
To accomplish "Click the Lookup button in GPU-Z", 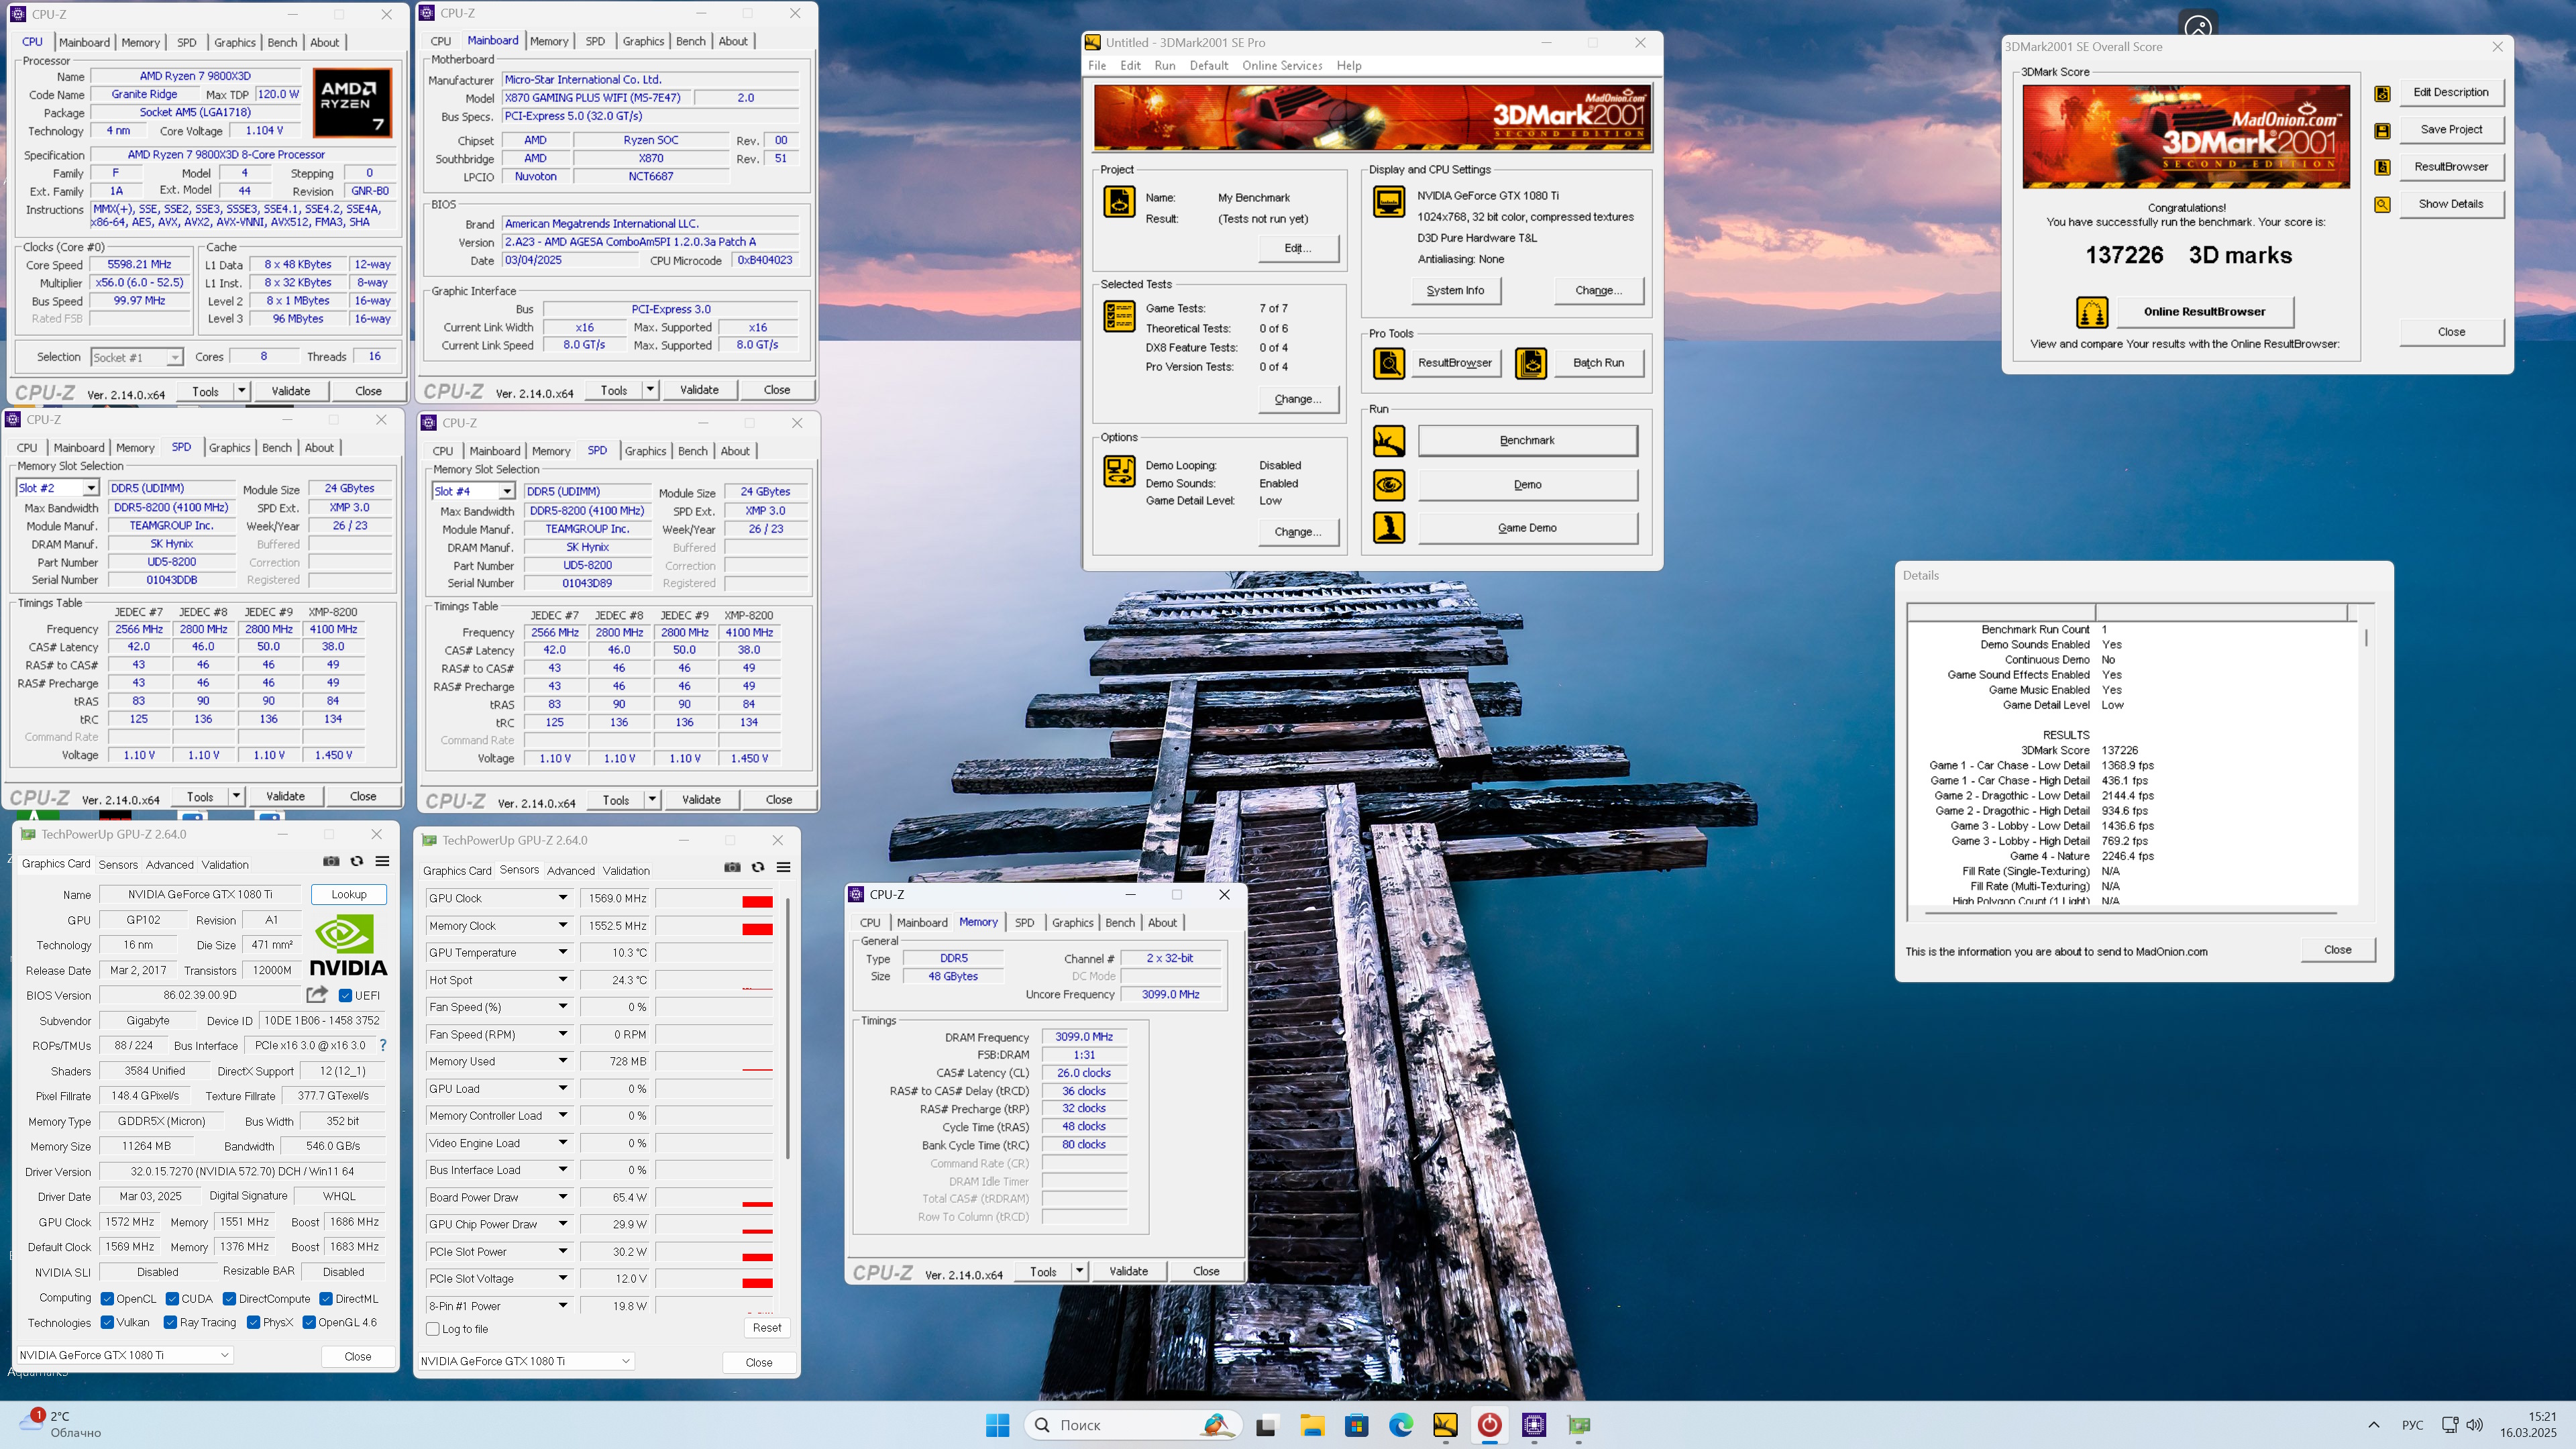I will 349,894.
